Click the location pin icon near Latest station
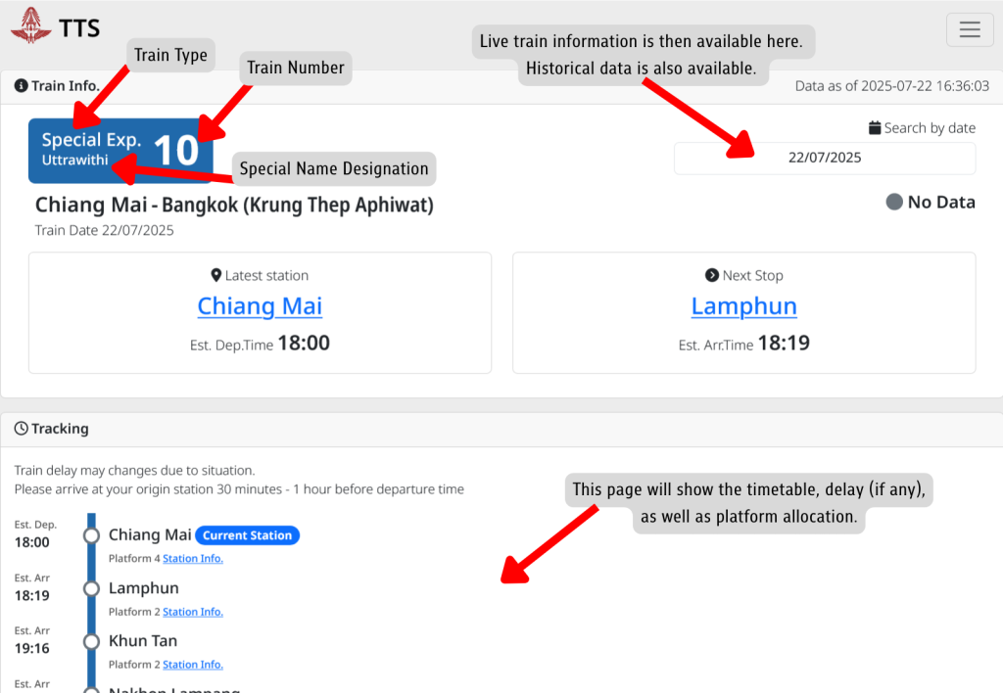This screenshot has width=1003, height=693. click(215, 276)
